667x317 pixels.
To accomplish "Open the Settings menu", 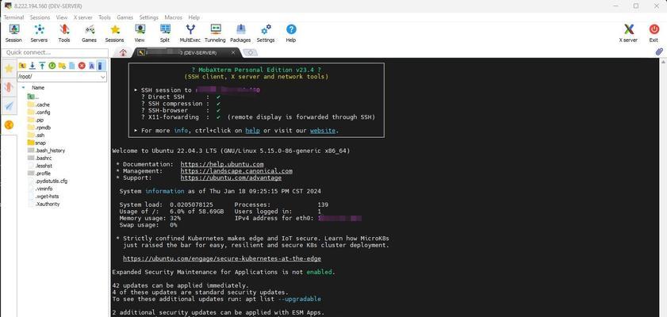I will click(x=149, y=17).
